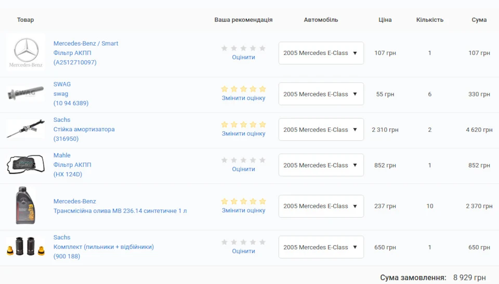Click Змінити оцінку for Sachs Стійка амортизатора
This screenshot has height=284, width=499.
pos(243,134)
